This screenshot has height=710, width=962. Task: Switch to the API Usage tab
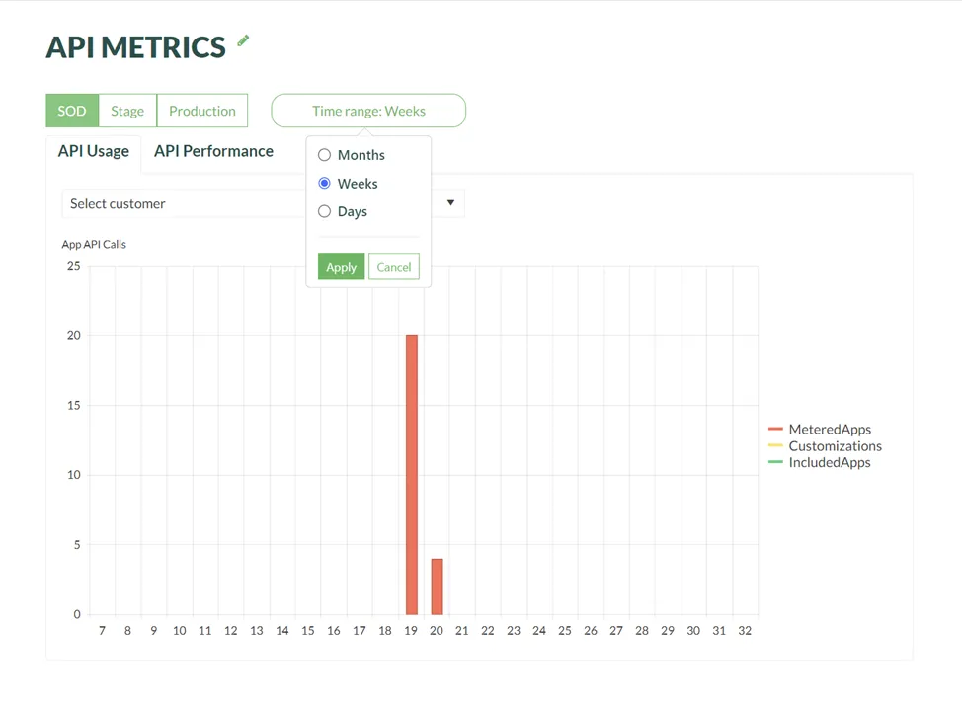(x=94, y=151)
